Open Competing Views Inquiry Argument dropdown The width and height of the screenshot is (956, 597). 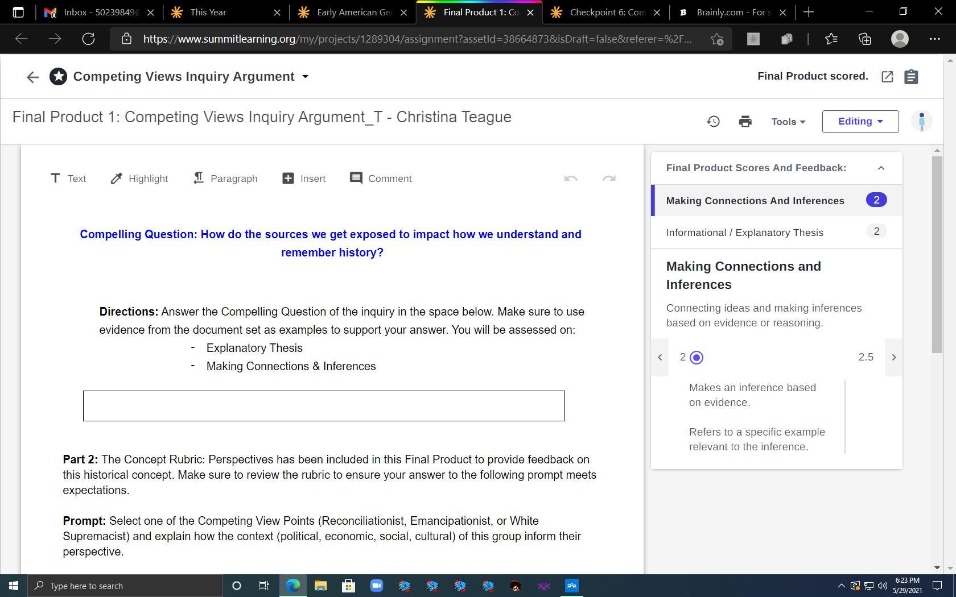point(305,77)
